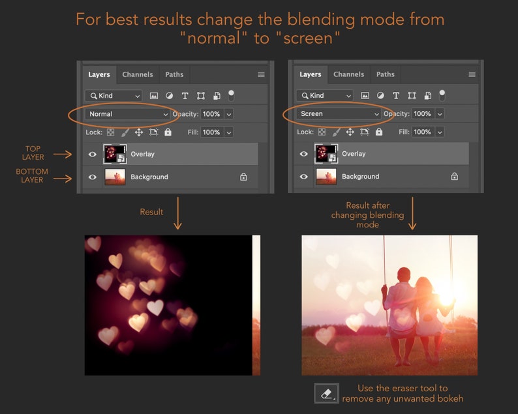Image resolution: width=518 pixels, height=414 pixels.
Task: Lock position icon in right panel
Action: coord(350,132)
